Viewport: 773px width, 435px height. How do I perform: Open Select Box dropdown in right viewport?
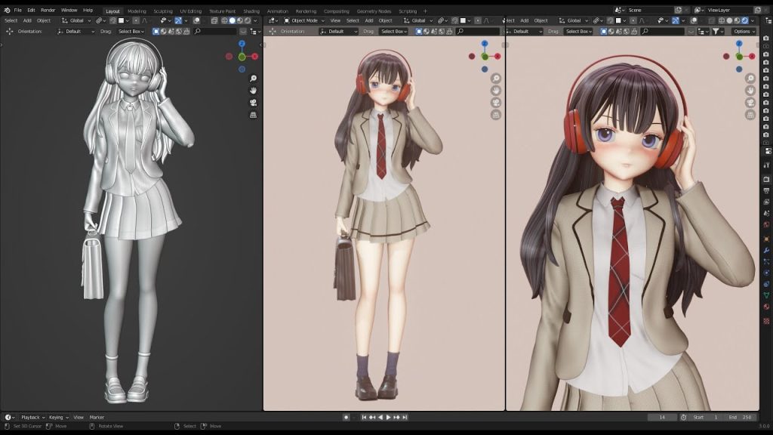point(578,31)
